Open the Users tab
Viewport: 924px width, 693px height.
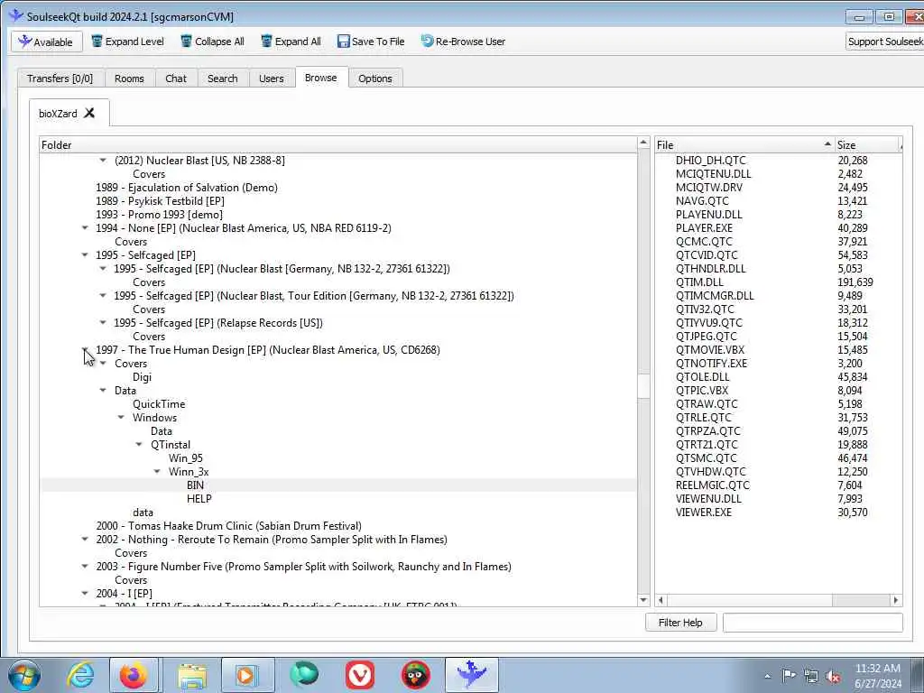click(x=271, y=79)
